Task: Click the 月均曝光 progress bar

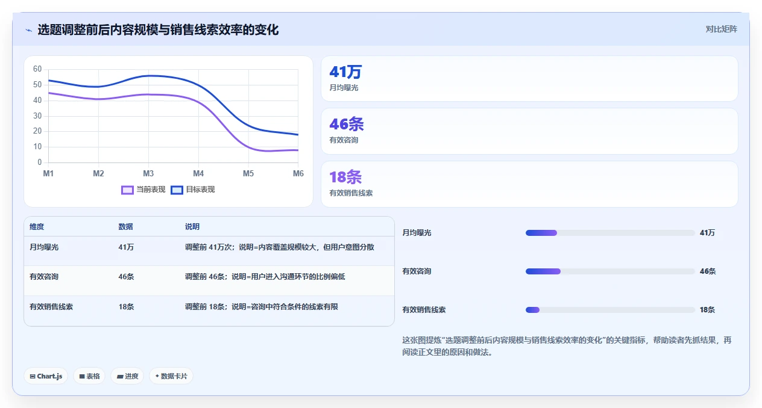Action: coord(610,233)
